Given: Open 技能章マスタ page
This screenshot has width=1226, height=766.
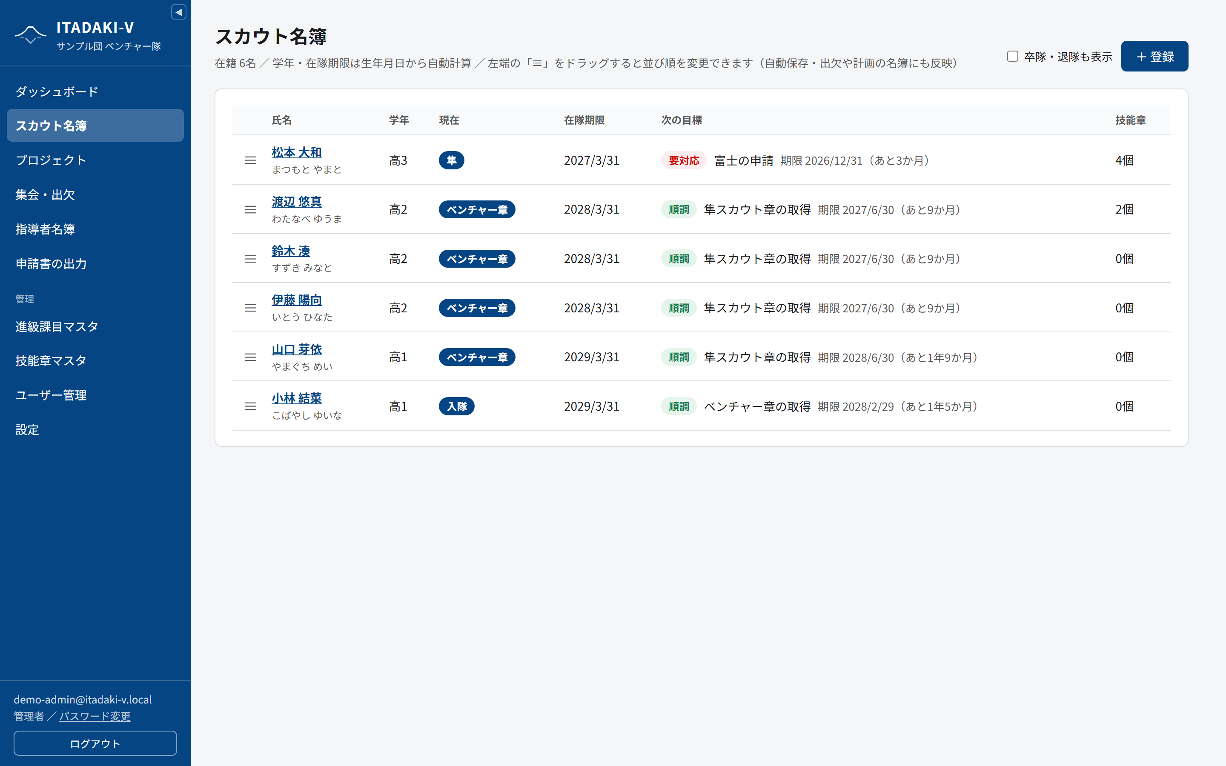Looking at the screenshot, I should 95,361.
